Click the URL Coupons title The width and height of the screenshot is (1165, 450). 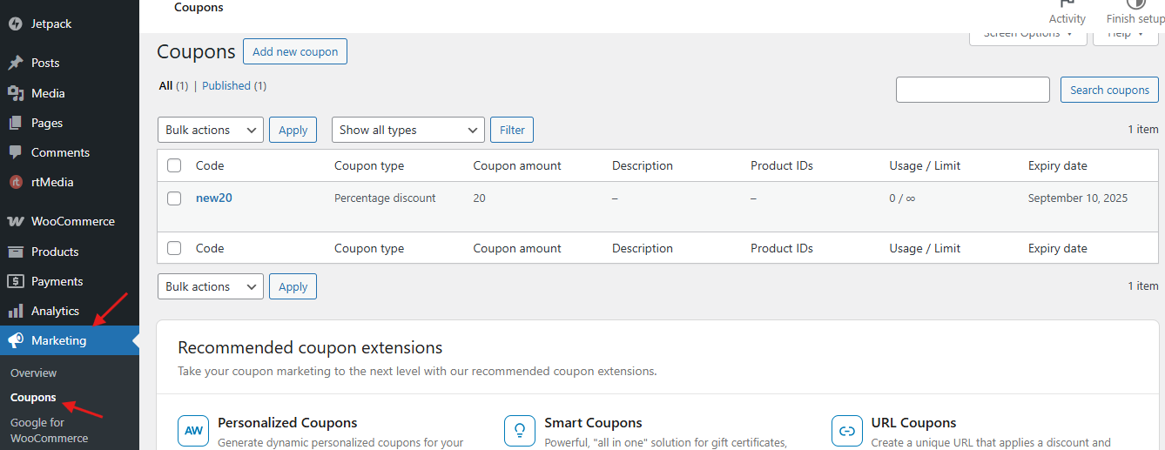point(913,423)
